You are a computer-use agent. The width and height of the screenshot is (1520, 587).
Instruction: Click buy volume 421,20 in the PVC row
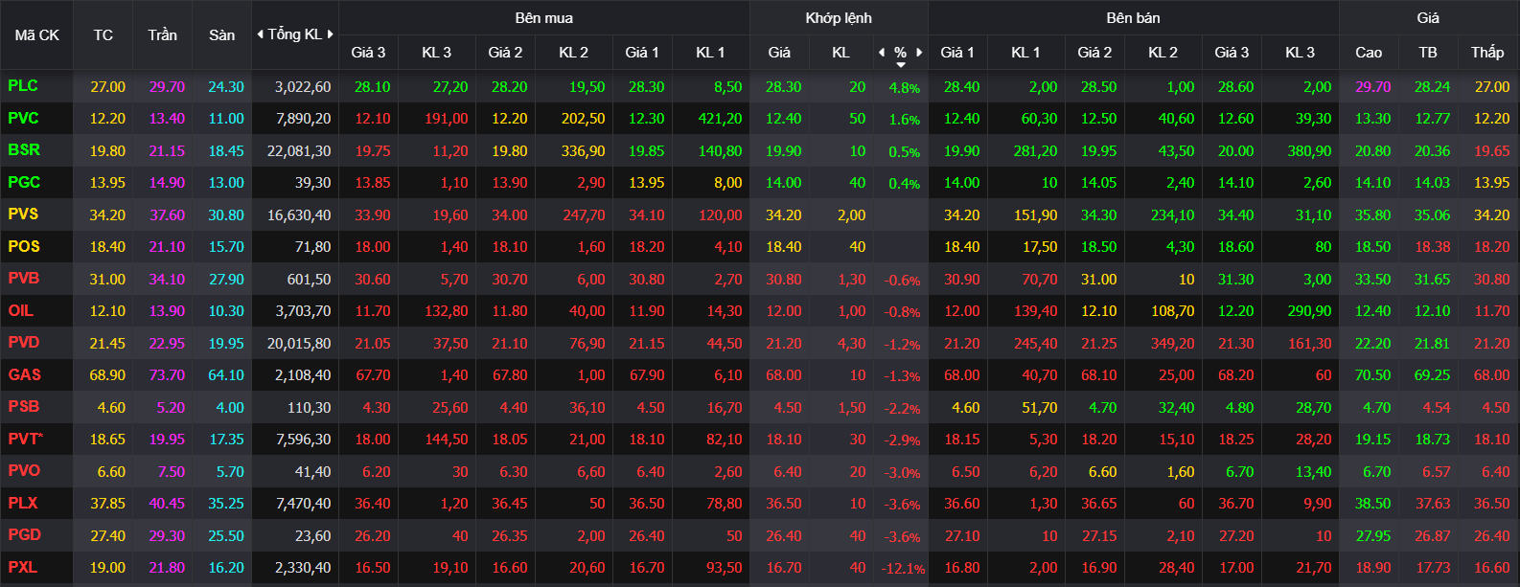[720, 119]
